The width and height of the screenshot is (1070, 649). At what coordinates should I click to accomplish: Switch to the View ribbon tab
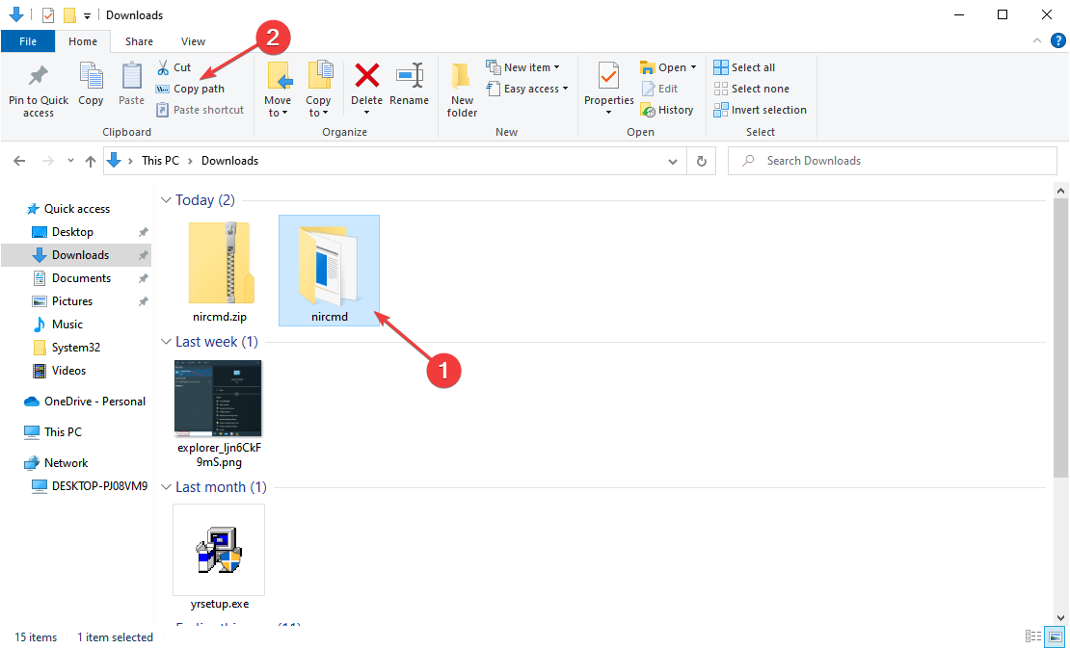193,41
